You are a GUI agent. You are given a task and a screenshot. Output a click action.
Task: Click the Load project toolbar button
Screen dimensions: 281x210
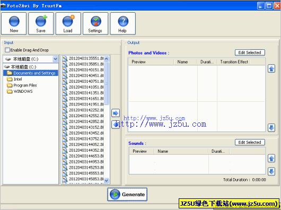[68, 23]
